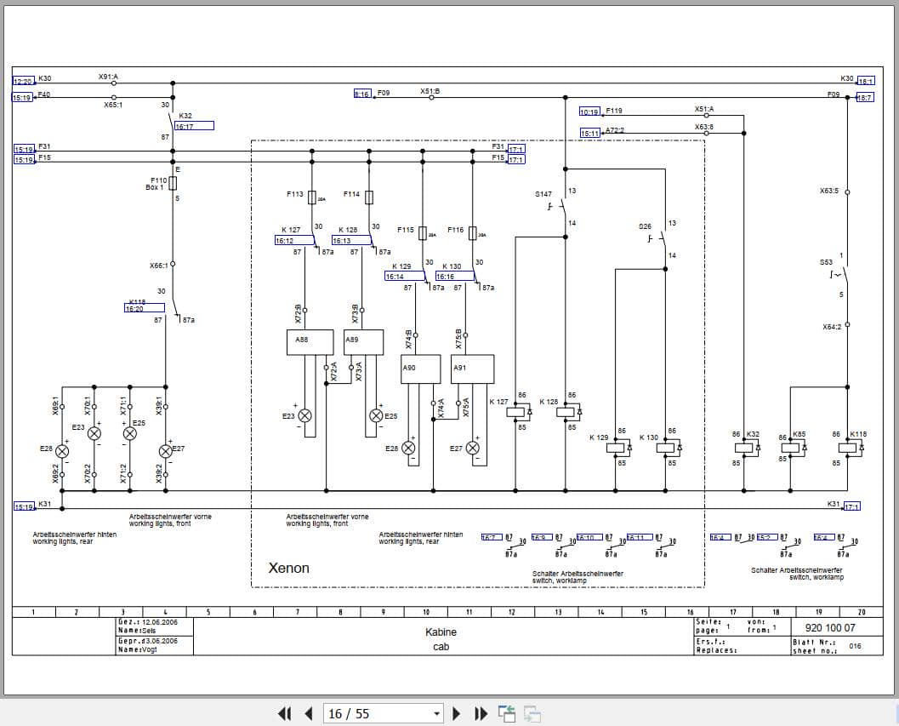Click the sheet number 016

pyautogui.click(x=855, y=646)
